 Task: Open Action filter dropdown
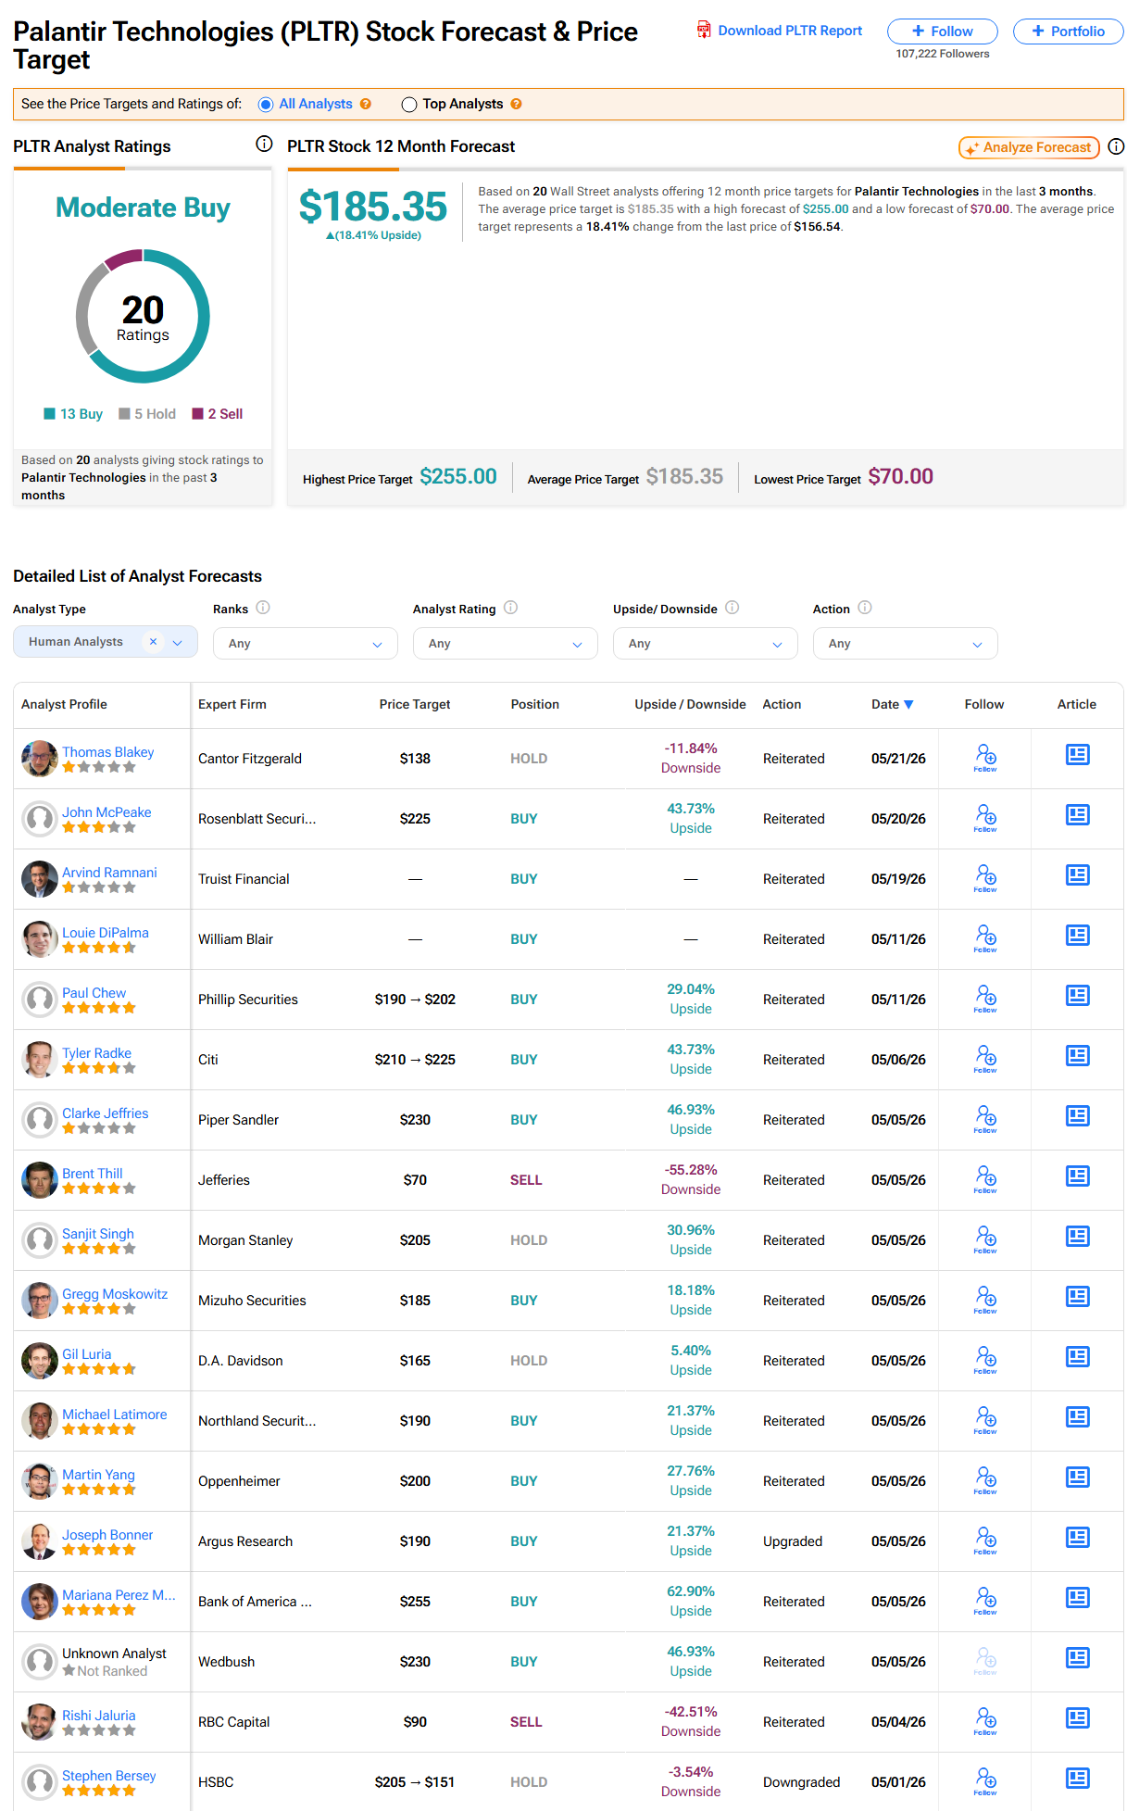click(906, 643)
